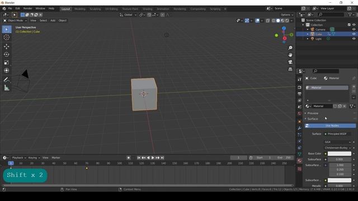Activate the Transform tool
Image resolution: width=358 pixels, height=201 pixels.
(7, 70)
